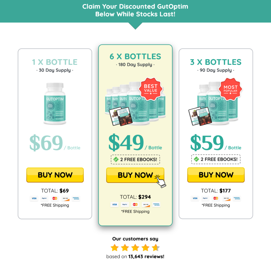Click BUY NOW for the 6 bottles package
This screenshot has width=271, height=264.
tap(135, 175)
